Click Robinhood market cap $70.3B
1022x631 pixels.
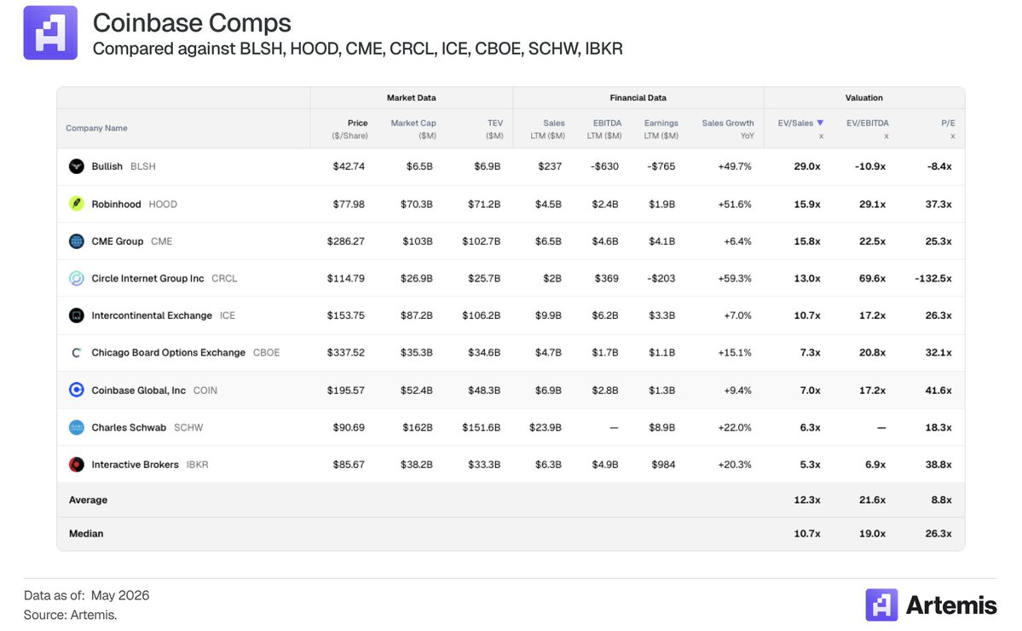tap(417, 204)
